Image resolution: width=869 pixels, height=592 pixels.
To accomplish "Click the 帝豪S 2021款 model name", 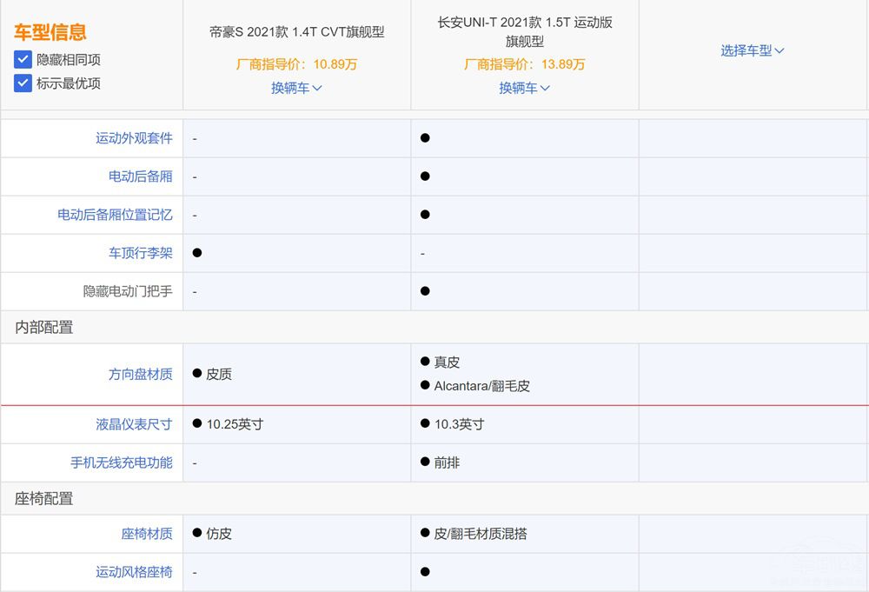I will pos(297,31).
